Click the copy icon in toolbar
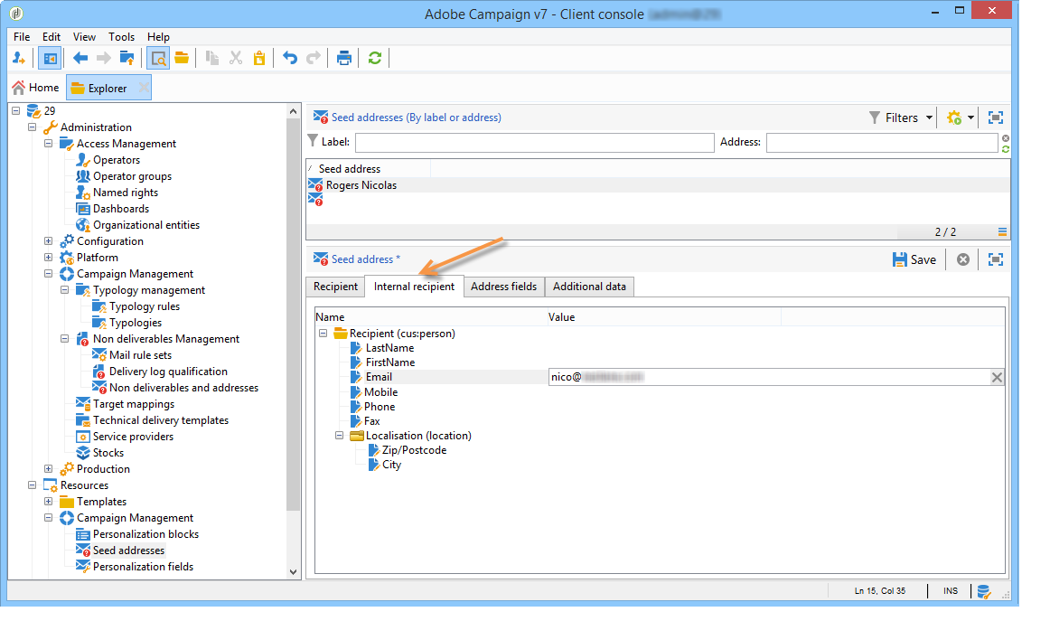This screenshot has height=640, width=1050. (x=212, y=58)
